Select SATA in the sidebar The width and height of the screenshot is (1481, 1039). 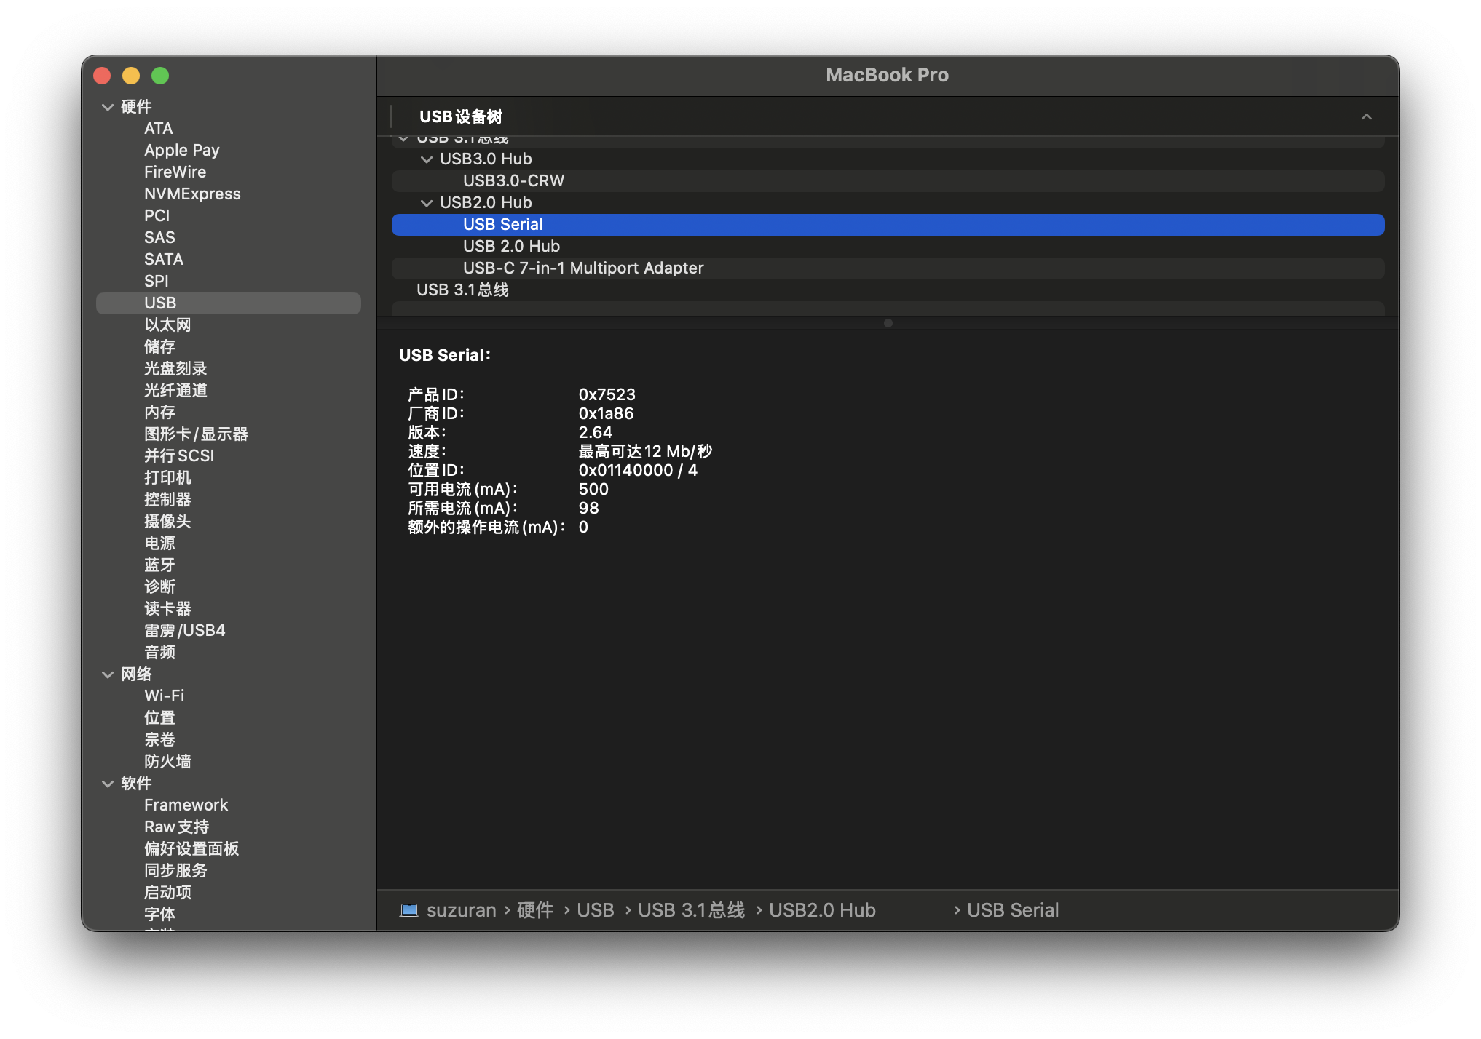229,260
